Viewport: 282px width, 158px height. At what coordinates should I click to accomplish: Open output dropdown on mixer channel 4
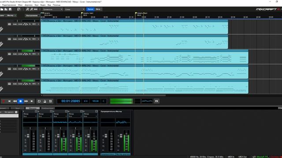(x=75, y=116)
